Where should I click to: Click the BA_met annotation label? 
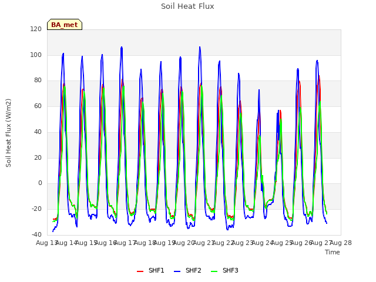point(65,25)
